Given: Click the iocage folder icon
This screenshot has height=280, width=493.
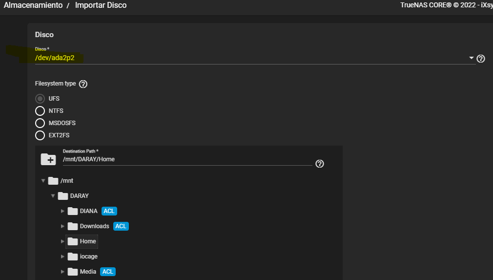Looking at the screenshot, I should point(73,257).
